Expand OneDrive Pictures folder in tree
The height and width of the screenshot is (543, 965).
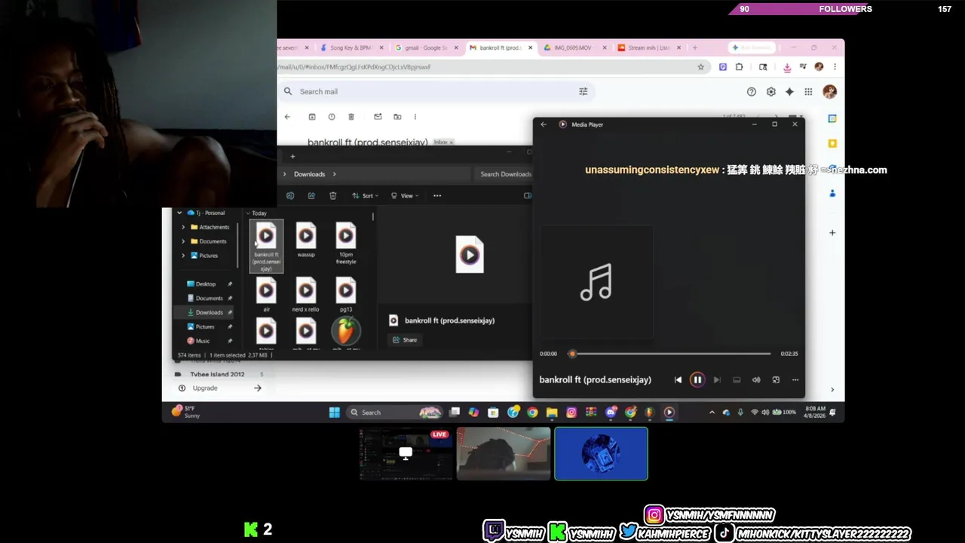tap(183, 256)
